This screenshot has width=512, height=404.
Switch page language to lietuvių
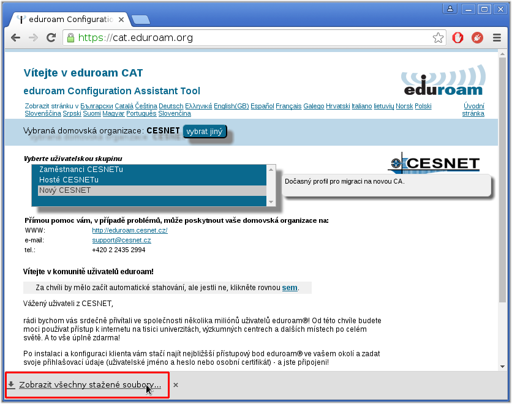pyautogui.click(x=384, y=106)
